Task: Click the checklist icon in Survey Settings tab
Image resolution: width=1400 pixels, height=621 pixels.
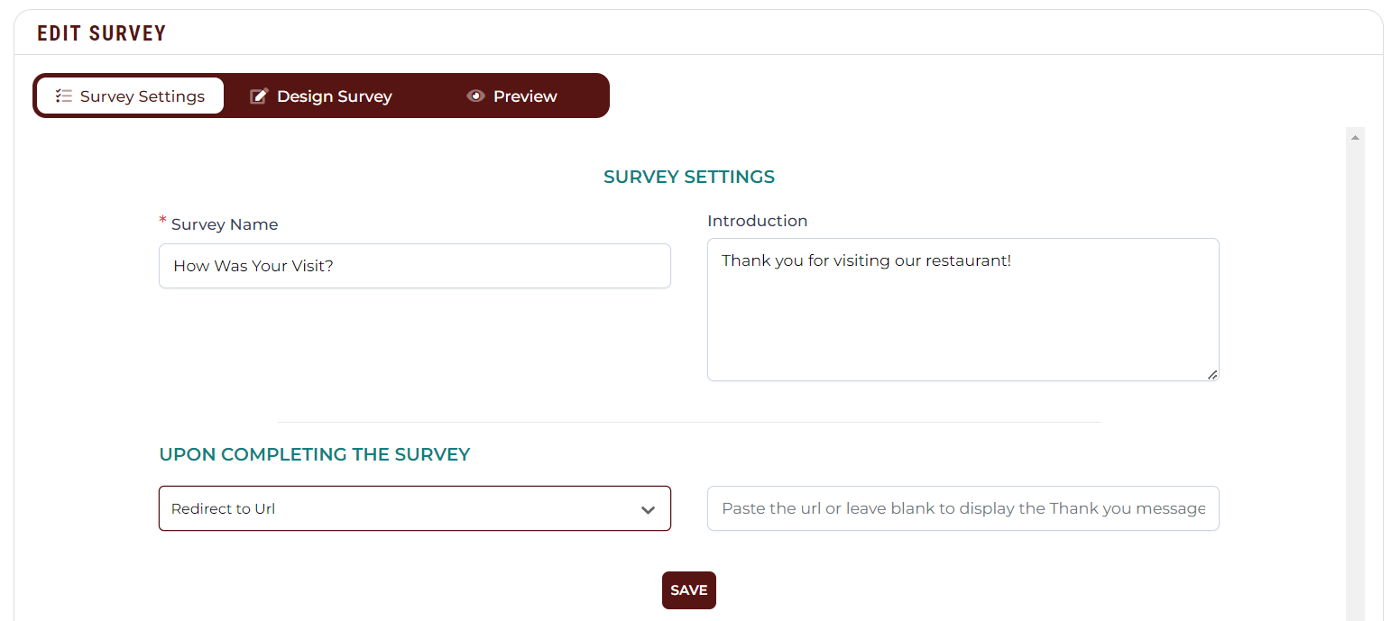Action: 63,96
